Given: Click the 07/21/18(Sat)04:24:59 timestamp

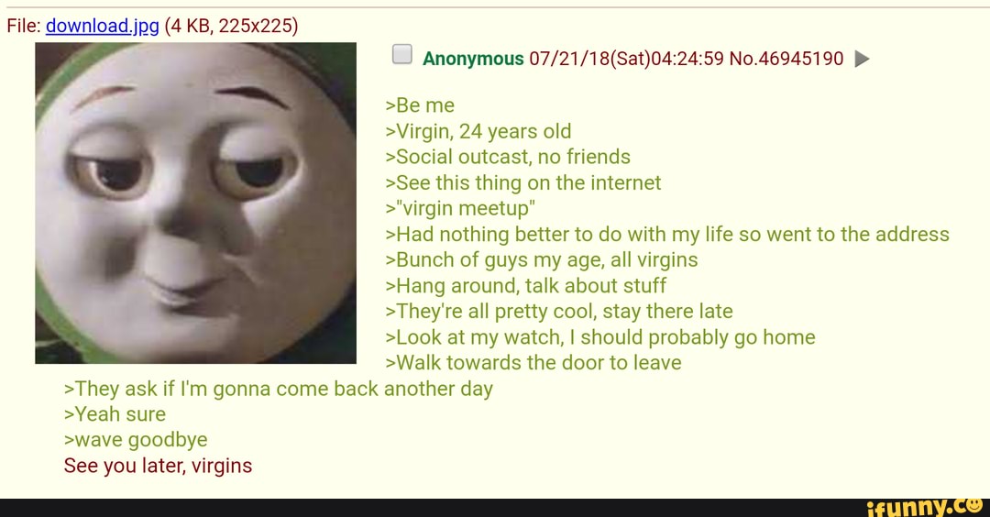Looking at the screenshot, I should point(626,59).
